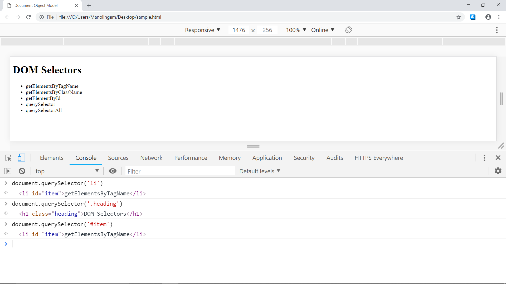Image resolution: width=506 pixels, height=284 pixels.
Task: Grab the viewport bottom resize handle
Action: [x=253, y=146]
